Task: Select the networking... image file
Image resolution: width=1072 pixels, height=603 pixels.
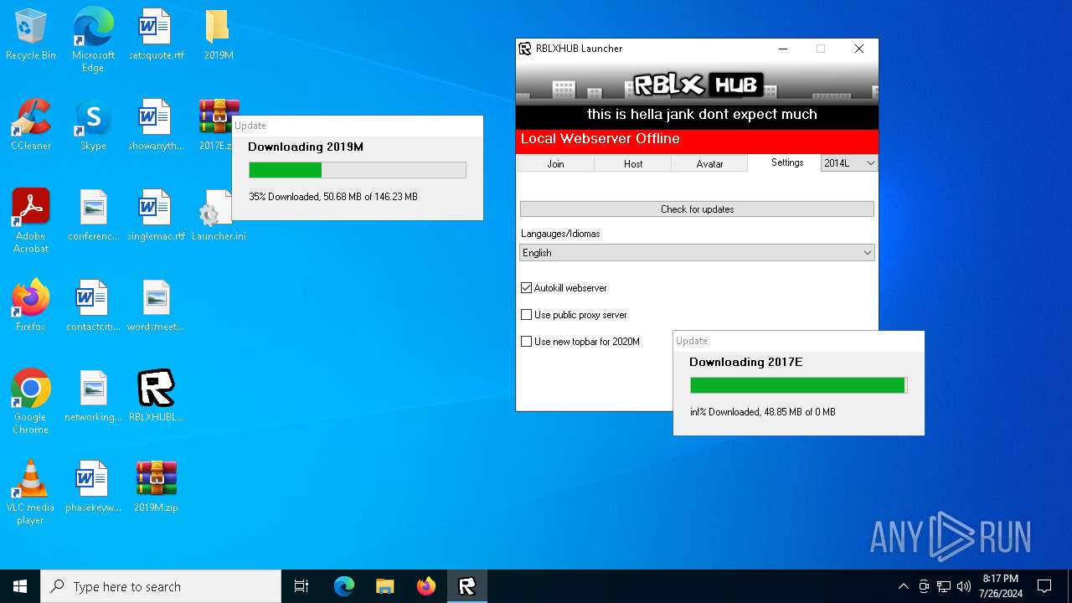Action: click(93, 396)
